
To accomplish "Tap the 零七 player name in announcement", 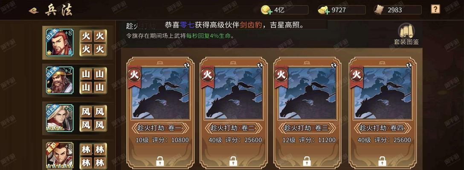I will click(187, 25).
